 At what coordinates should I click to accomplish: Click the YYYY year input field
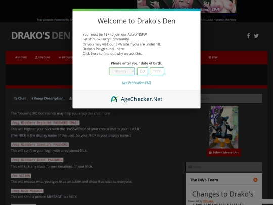click(x=157, y=71)
